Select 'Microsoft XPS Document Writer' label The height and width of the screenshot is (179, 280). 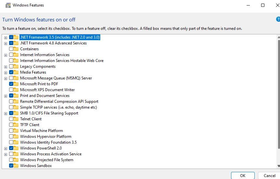click(47, 90)
